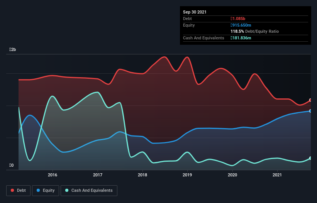Click the 118.5% Debt/Equity Ratio text

click(x=255, y=31)
